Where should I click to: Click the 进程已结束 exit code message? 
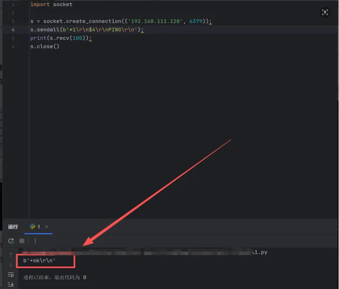click(55, 277)
